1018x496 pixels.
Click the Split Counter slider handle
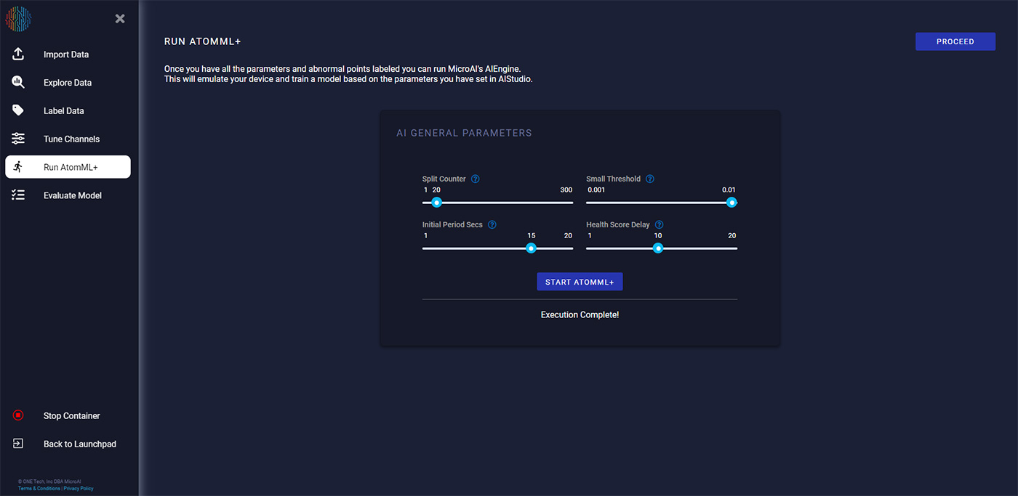[x=437, y=203]
